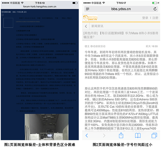This screenshot has height=149, width=162.
Task: Tap the poster name 移动叔叔活动
Action: coord(98,46)
